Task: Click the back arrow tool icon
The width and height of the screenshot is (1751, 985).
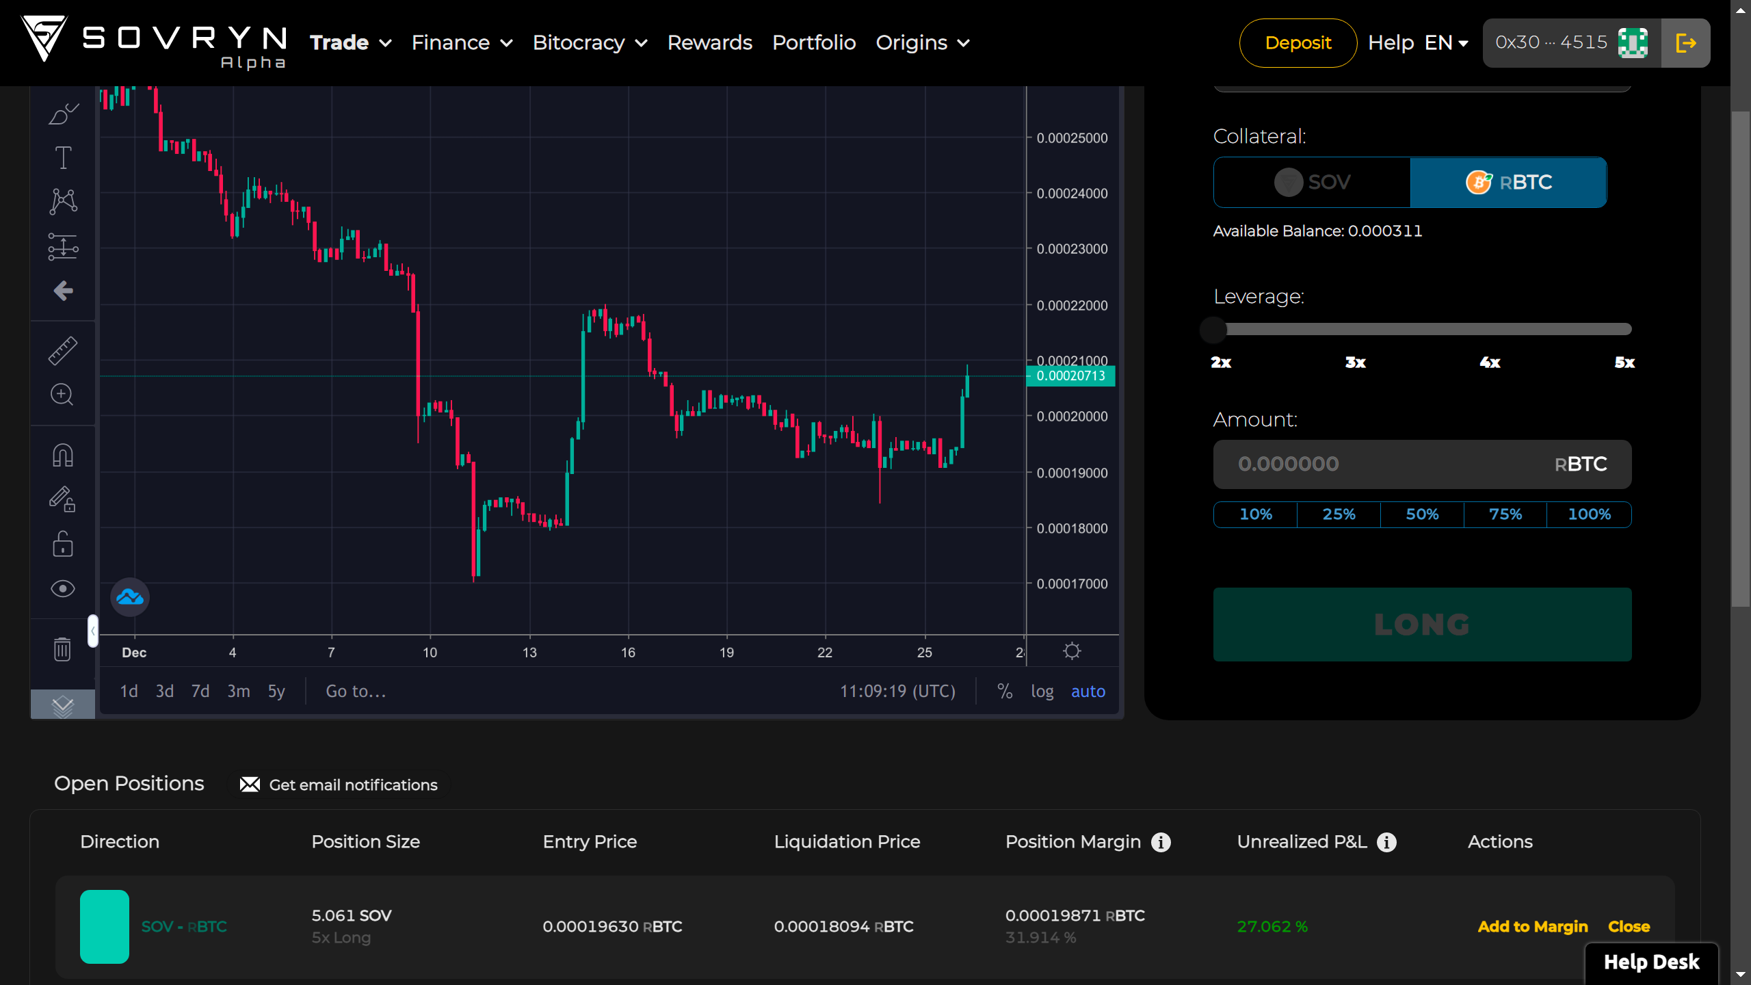Action: tap(63, 291)
